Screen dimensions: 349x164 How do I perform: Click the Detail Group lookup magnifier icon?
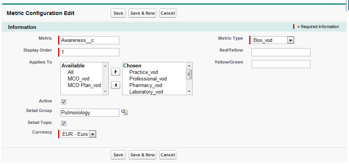coord(124,112)
